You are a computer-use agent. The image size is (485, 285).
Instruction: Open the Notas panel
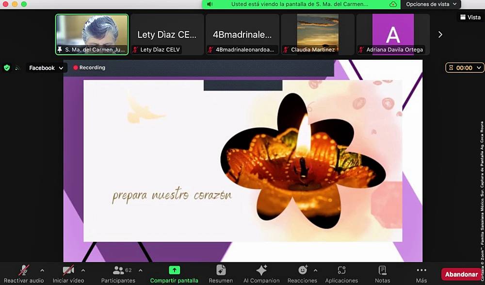pos(383,274)
